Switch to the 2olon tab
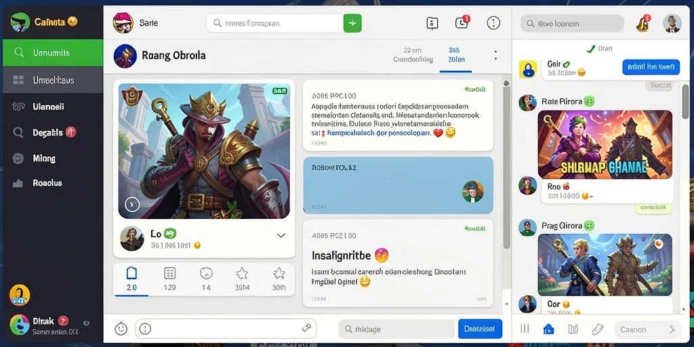Viewport: 694px width, 347px height. pyautogui.click(x=456, y=55)
